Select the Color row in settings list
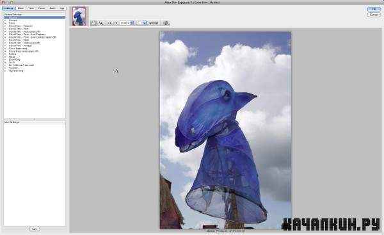 pos(35,23)
